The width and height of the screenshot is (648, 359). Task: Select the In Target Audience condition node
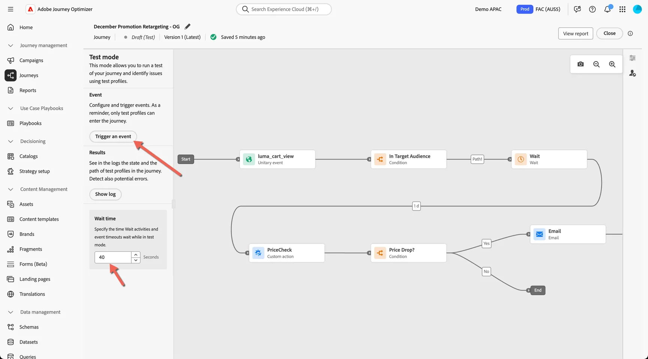coord(409,159)
